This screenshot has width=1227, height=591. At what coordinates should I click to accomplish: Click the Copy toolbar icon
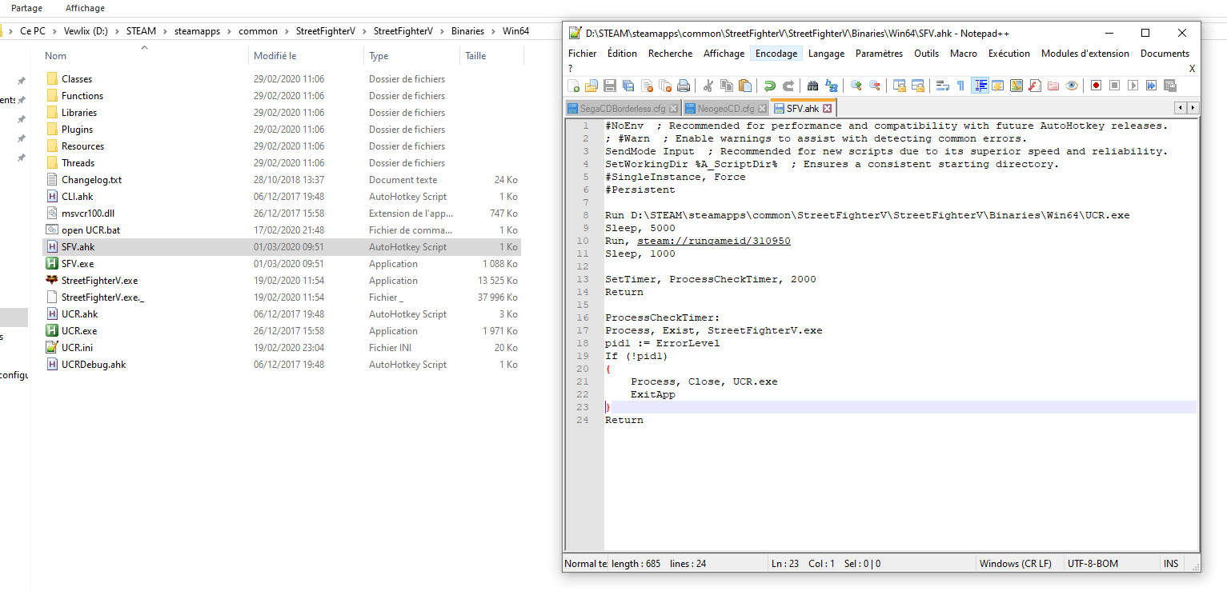[727, 86]
